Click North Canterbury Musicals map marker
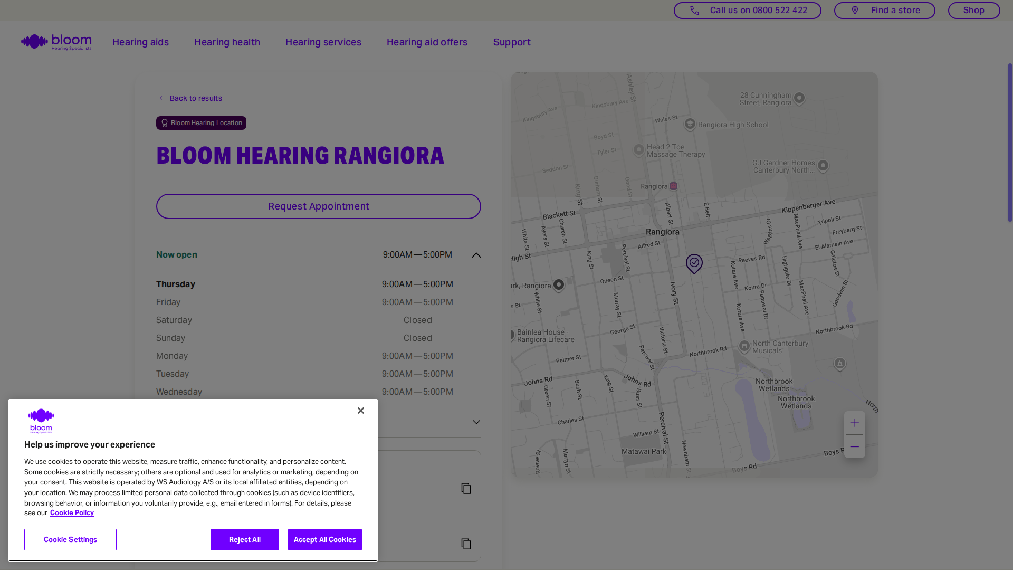1013x570 pixels. (x=744, y=347)
